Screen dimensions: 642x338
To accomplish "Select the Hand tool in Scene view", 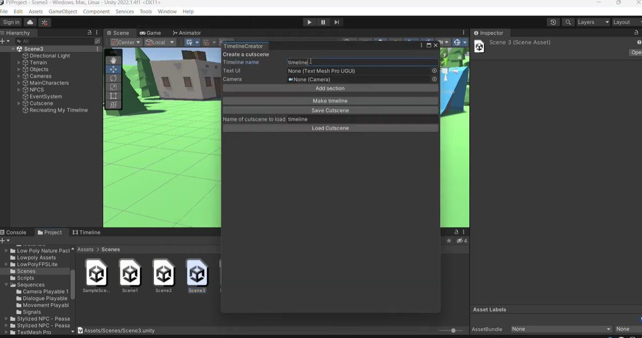I will tap(113, 60).
